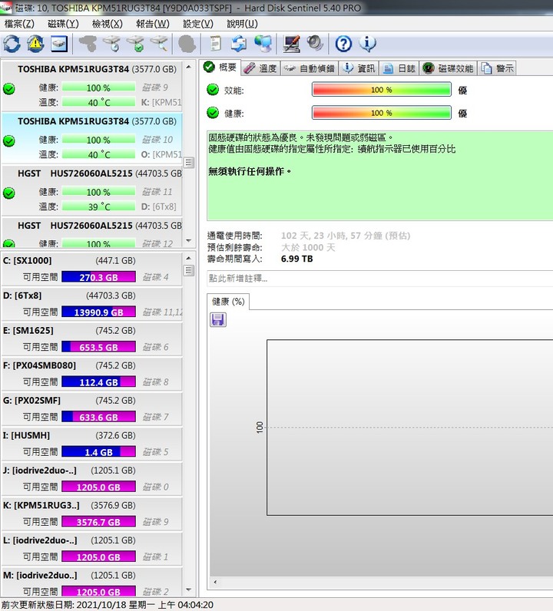Click down arrow of disk list scrollbar
This screenshot has height=611, width=553.
[189, 241]
